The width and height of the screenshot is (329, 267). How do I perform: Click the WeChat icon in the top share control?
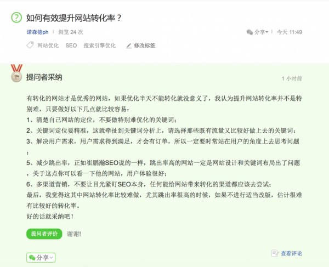click(x=250, y=32)
